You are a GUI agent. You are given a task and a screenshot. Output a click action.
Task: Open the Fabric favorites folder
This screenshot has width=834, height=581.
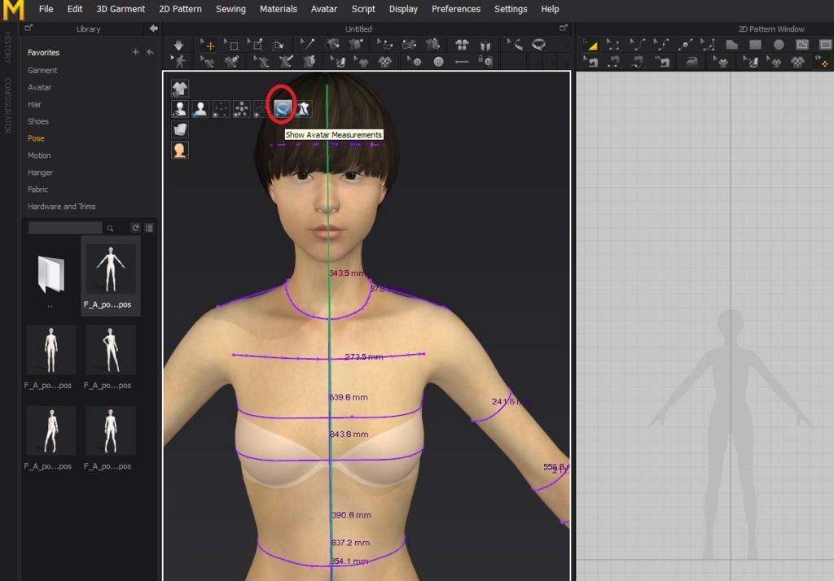point(37,190)
